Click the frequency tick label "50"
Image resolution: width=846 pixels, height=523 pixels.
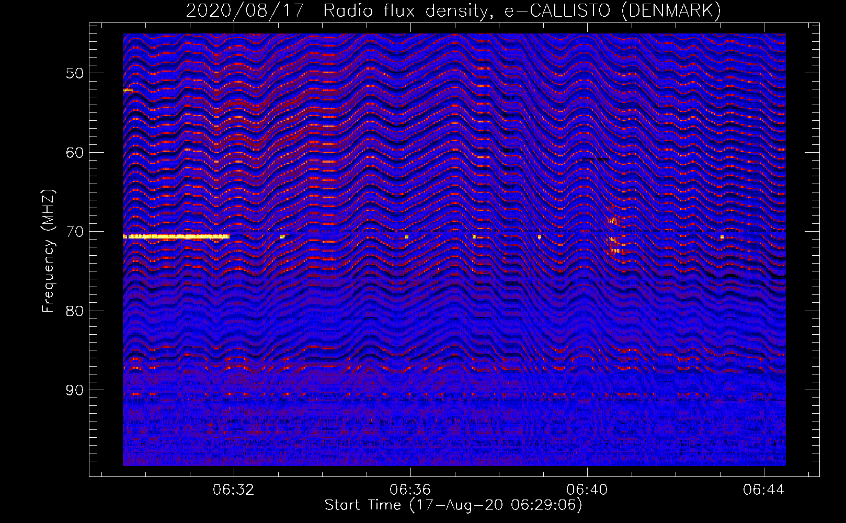(x=75, y=73)
